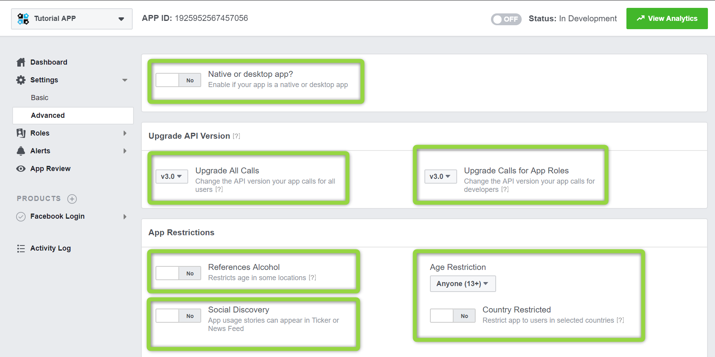Screen dimensions: 715x357
Task: Open help tooltip for Upgrade Calls for App Roles
Action: point(505,190)
